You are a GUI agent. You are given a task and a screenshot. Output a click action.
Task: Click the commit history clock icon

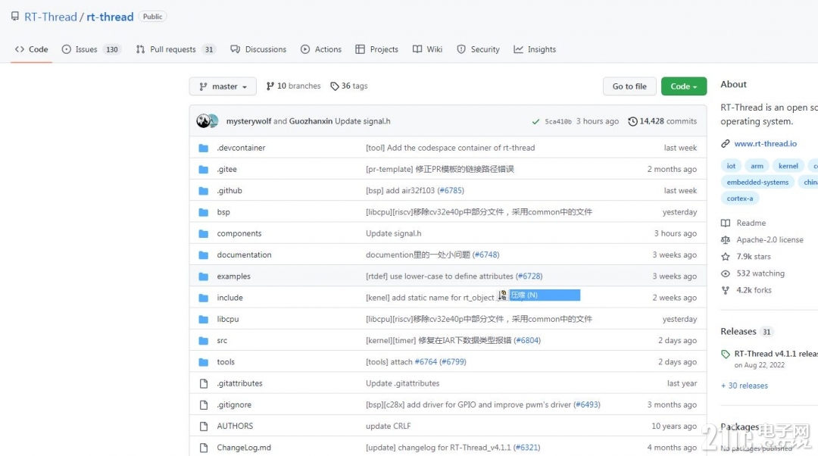pos(632,121)
